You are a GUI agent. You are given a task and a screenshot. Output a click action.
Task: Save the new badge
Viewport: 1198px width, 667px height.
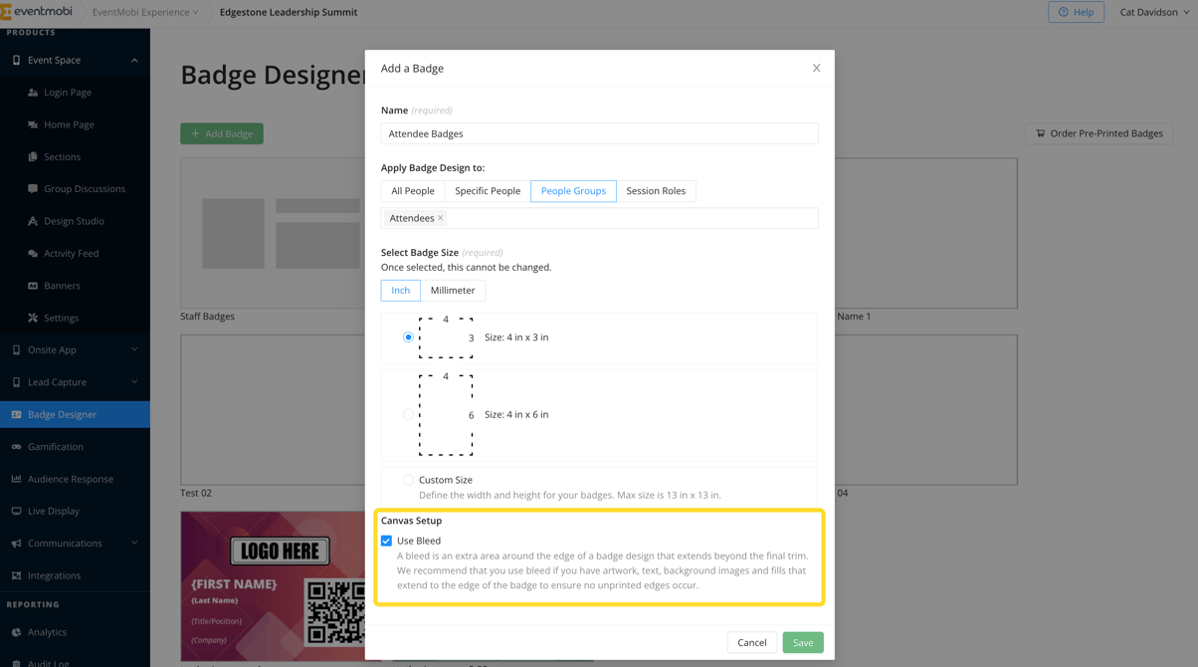click(803, 642)
